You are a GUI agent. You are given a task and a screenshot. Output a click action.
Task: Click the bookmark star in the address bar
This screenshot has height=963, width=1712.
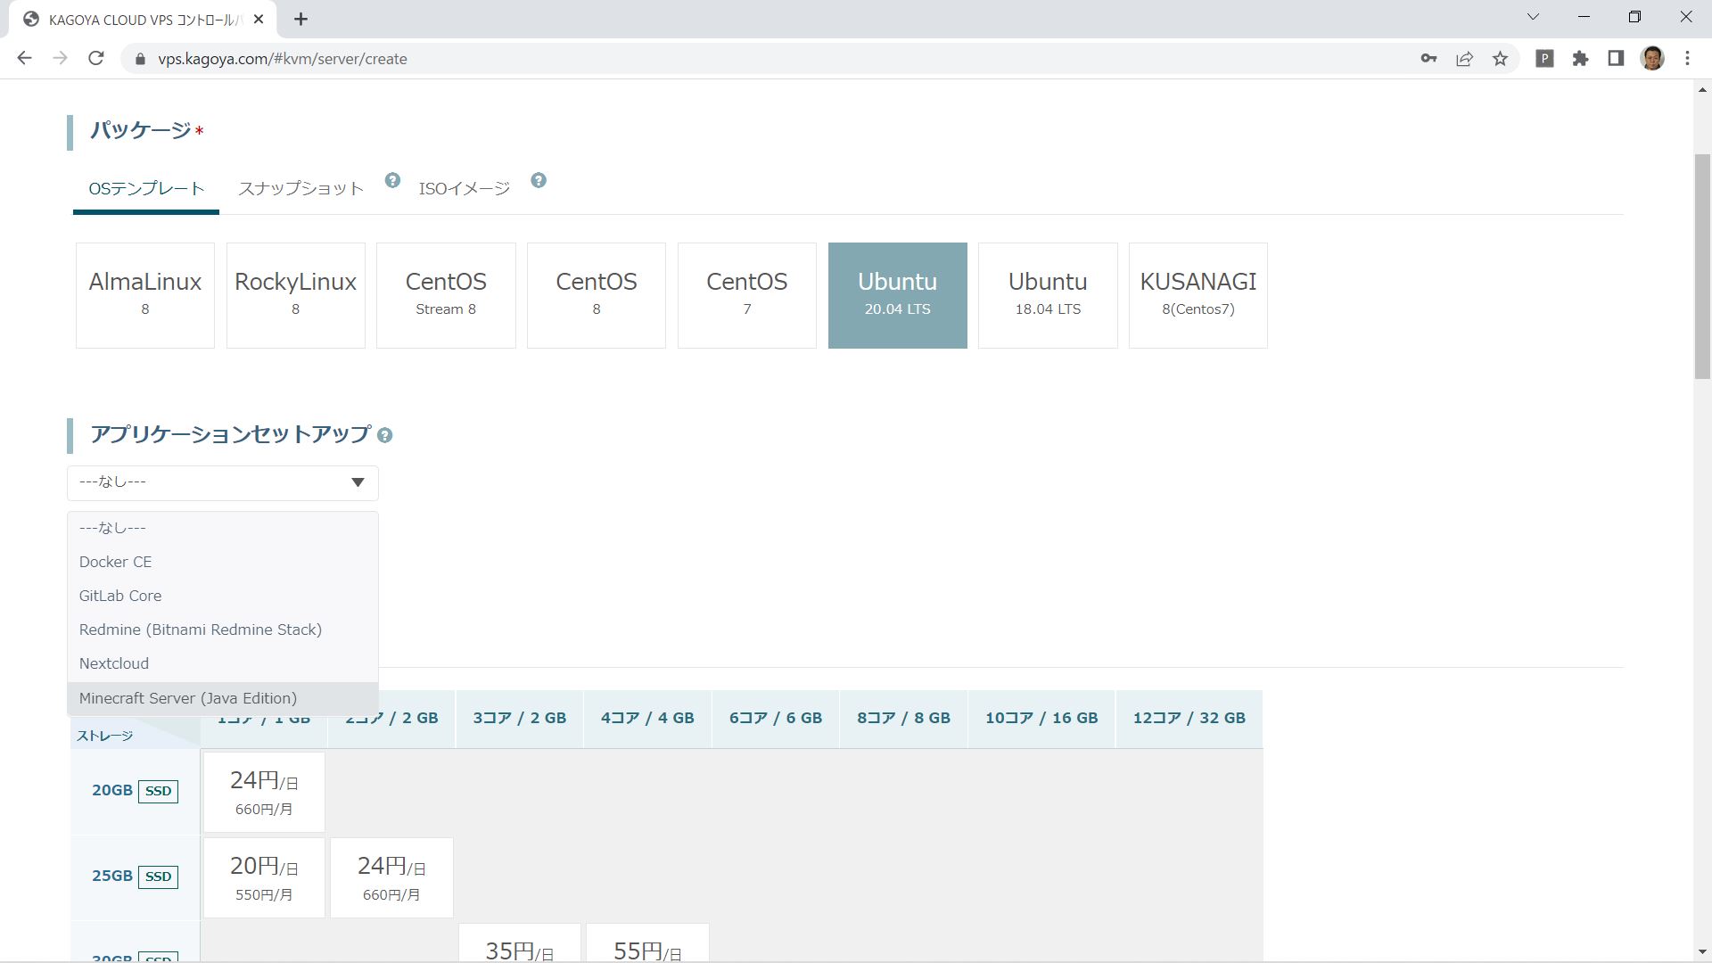pyautogui.click(x=1501, y=58)
